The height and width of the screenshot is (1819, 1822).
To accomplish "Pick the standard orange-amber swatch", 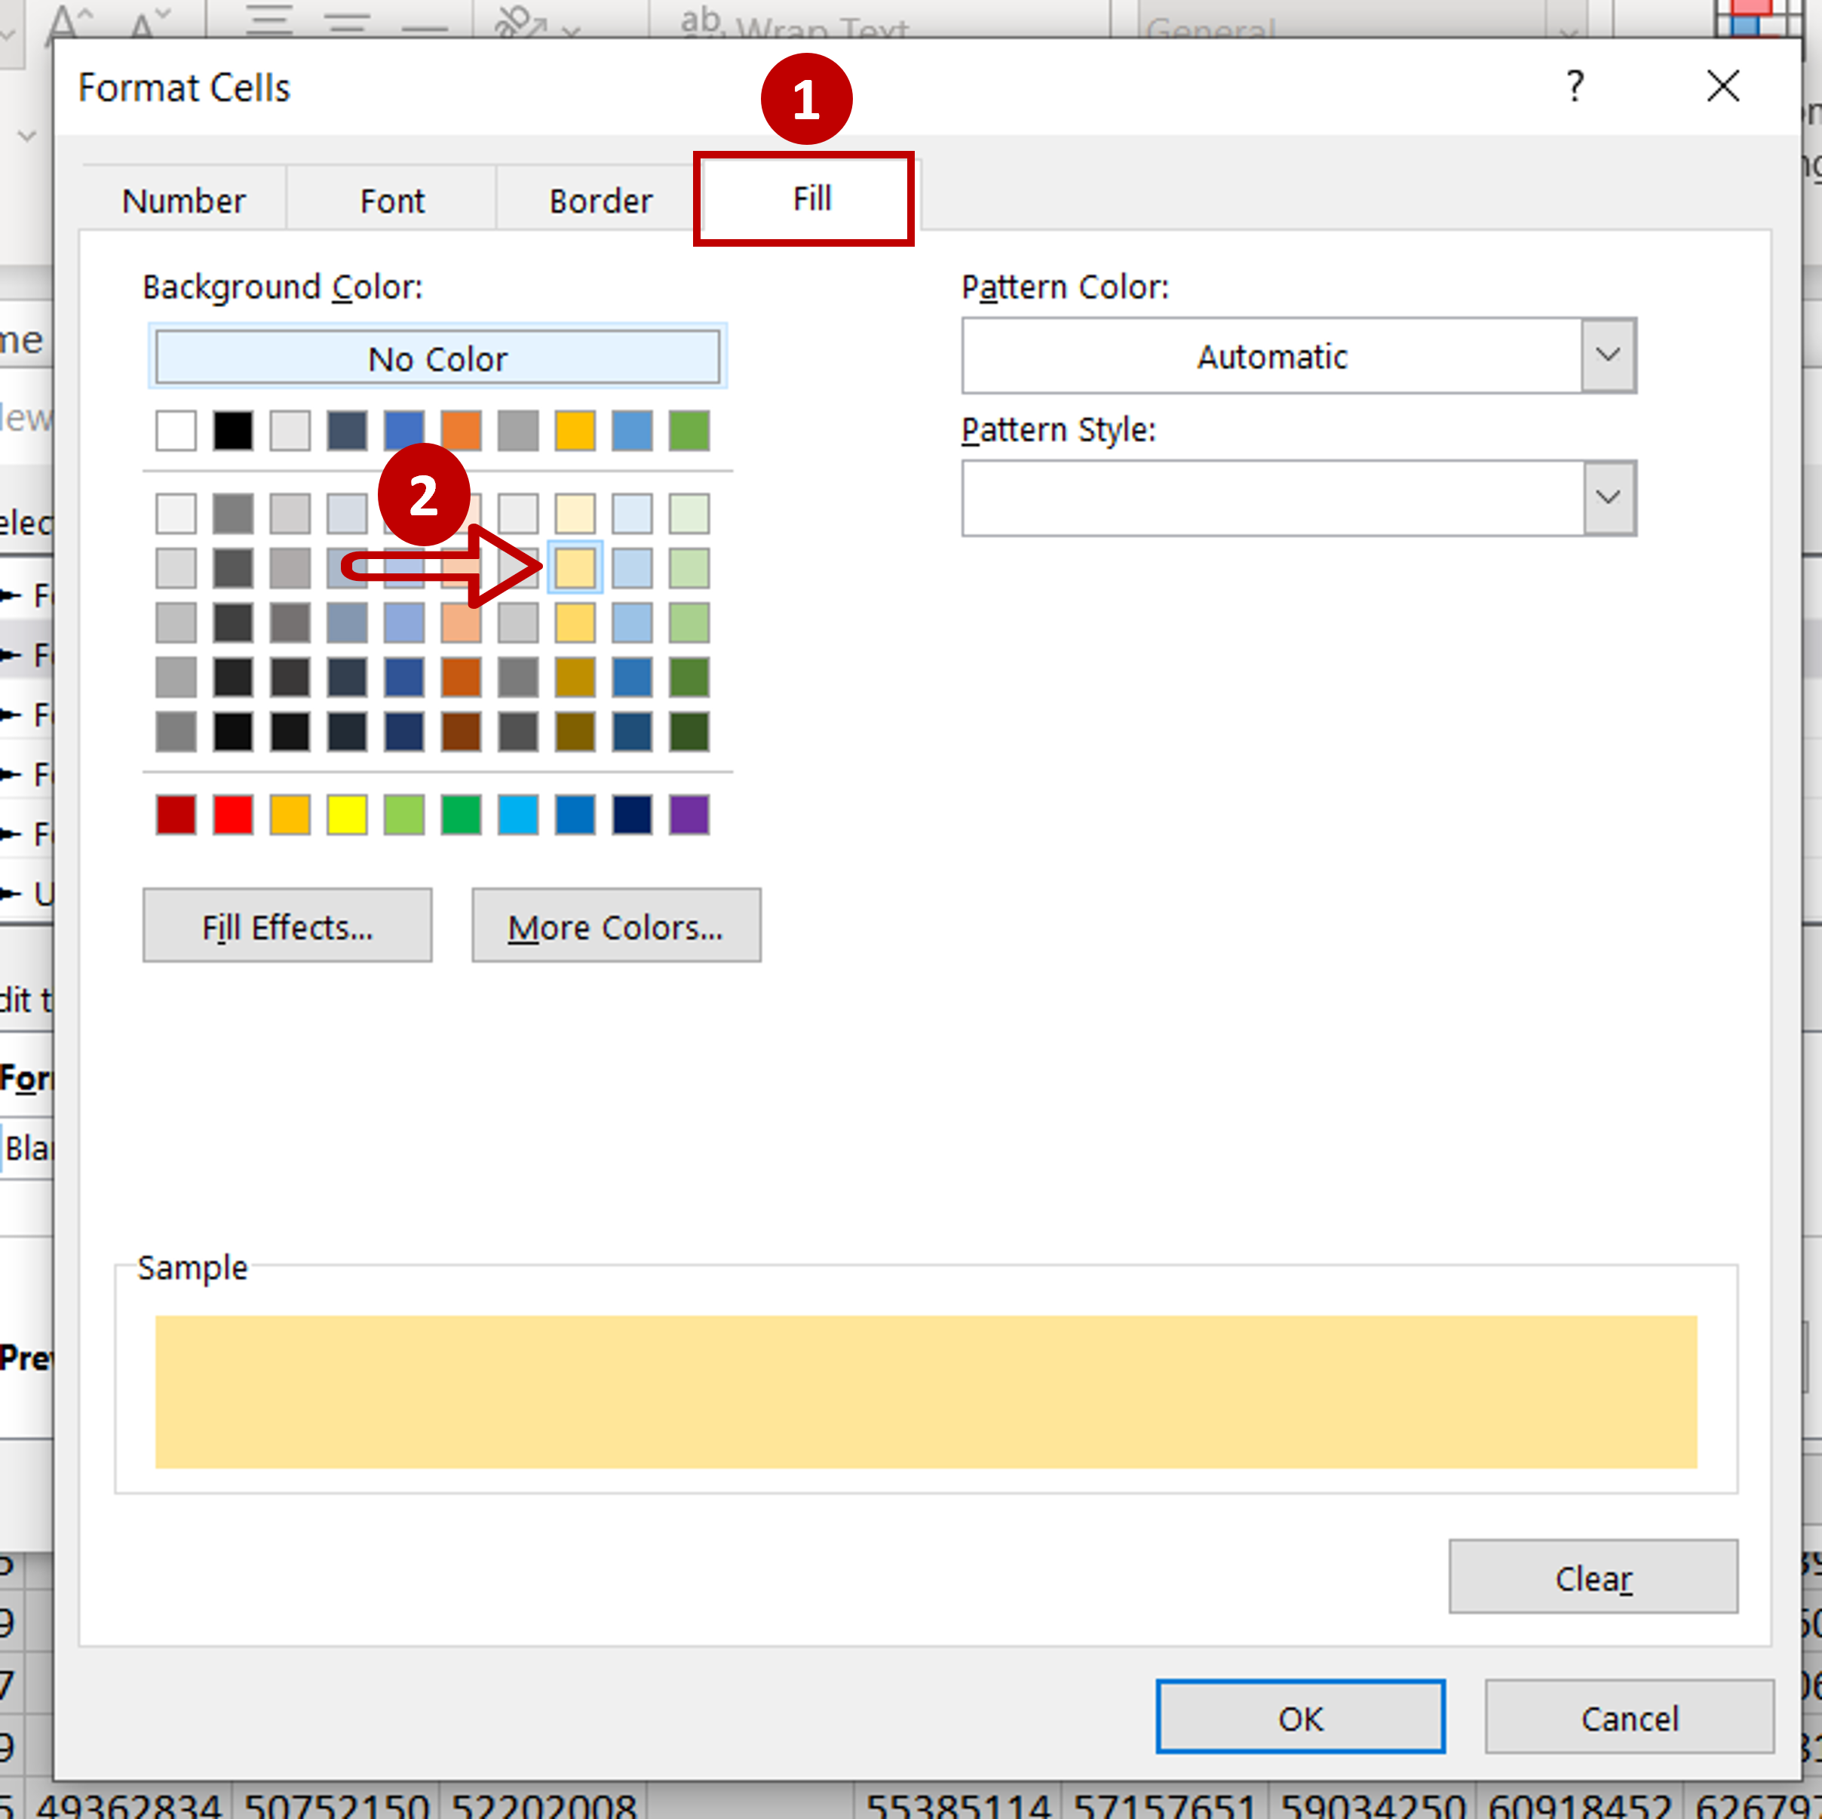I will click(290, 814).
